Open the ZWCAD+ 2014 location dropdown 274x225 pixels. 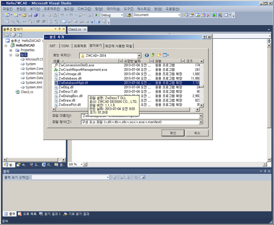[139, 56]
